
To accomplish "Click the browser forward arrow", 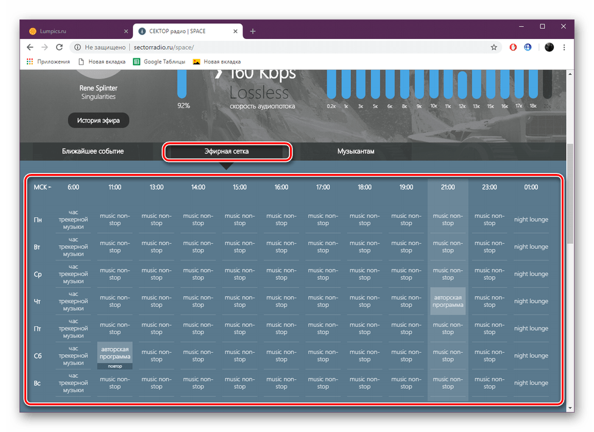I will point(44,47).
